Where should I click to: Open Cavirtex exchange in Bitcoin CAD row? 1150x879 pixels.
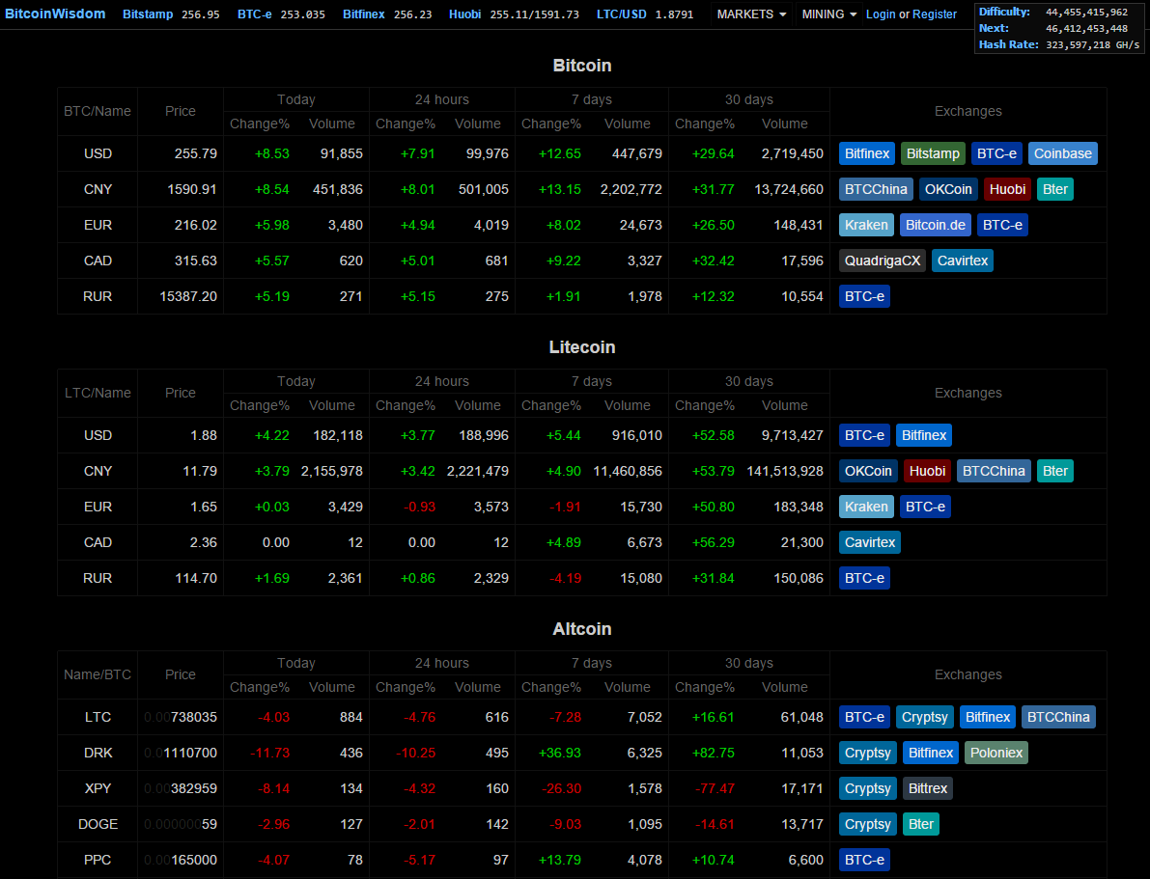coord(963,261)
